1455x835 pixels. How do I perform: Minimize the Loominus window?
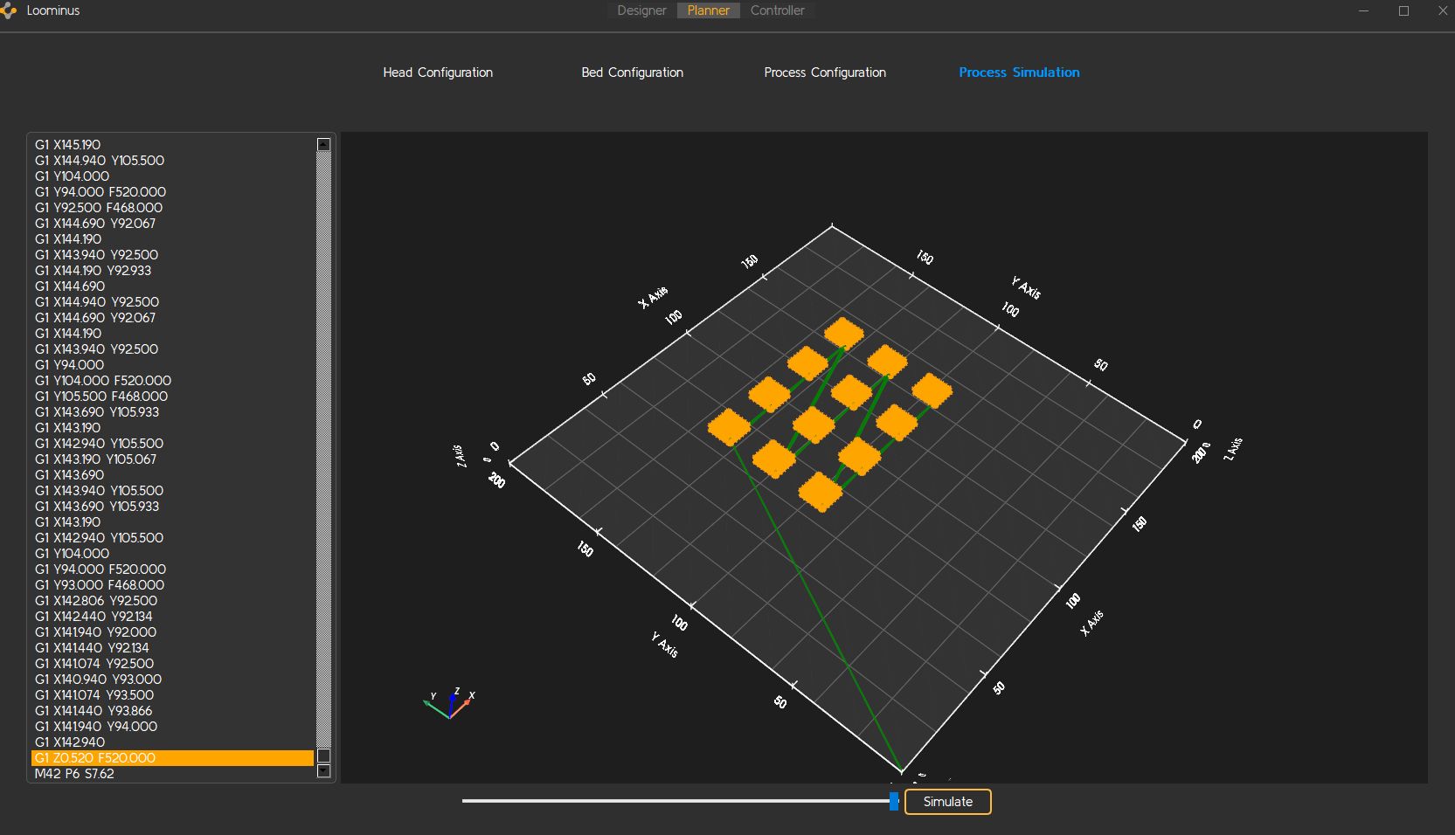1363,10
